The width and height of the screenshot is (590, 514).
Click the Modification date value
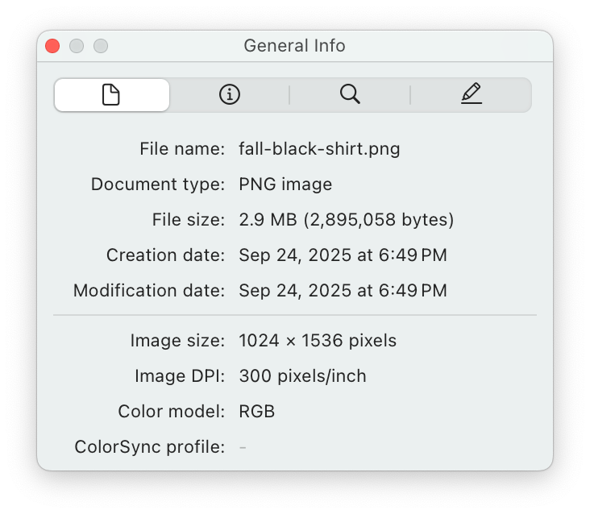tap(343, 291)
